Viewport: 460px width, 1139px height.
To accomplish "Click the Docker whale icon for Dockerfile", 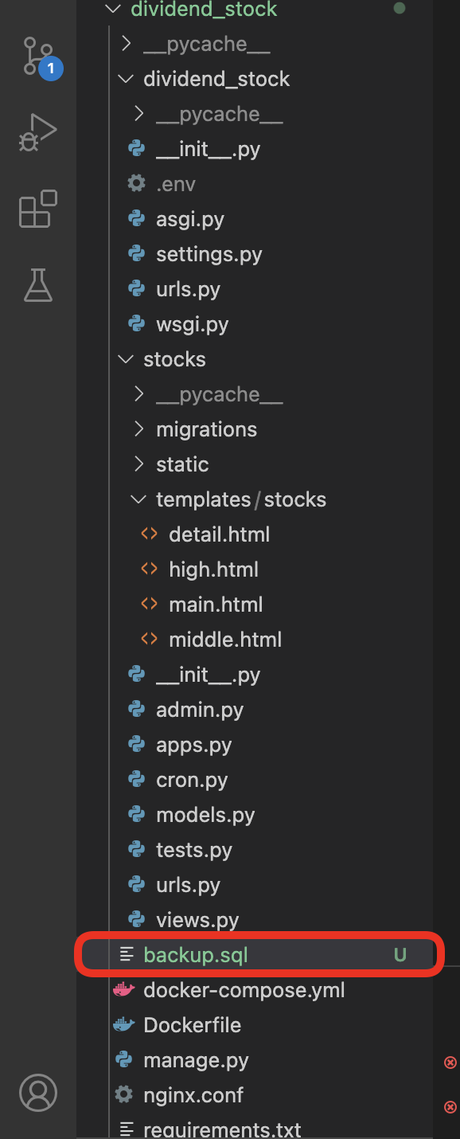I will tap(124, 1025).
